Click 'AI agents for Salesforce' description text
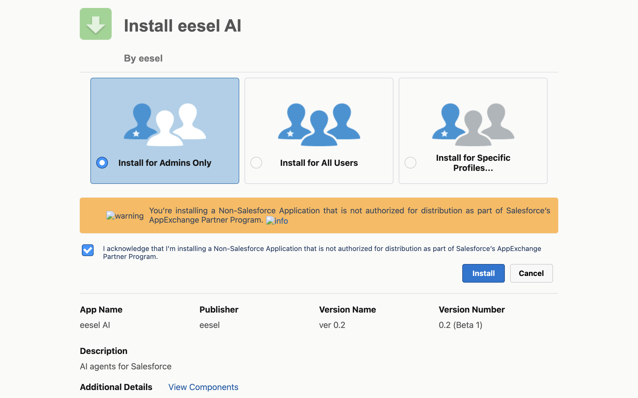The width and height of the screenshot is (638, 398). [126, 366]
